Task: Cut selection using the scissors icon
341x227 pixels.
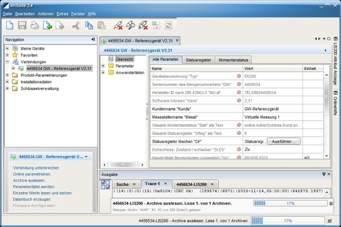Action: pyautogui.click(x=76, y=25)
